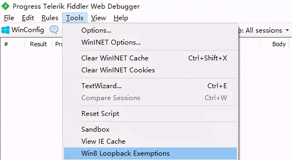Open the Help menu
This screenshot has height=160, width=292.
click(121, 18)
